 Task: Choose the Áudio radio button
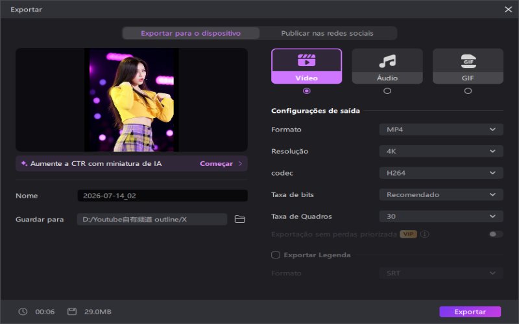click(x=387, y=91)
